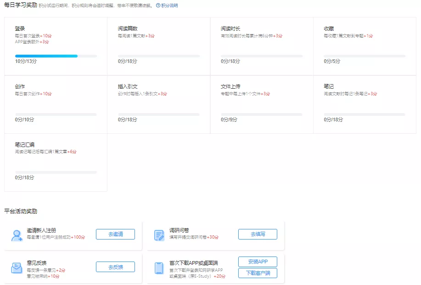Click the 安装APP button
The width and height of the screenshot is (421, 285).
tap(258, 262)
